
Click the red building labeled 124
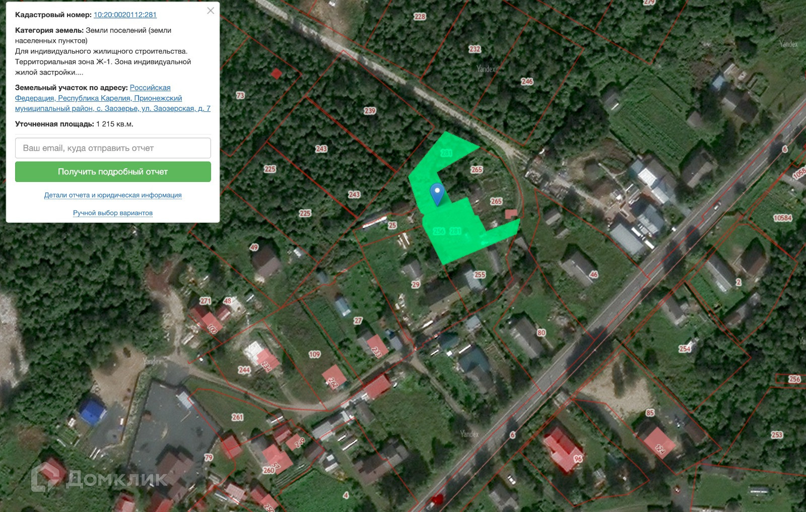pyautogui.click(x=657, y=441)
